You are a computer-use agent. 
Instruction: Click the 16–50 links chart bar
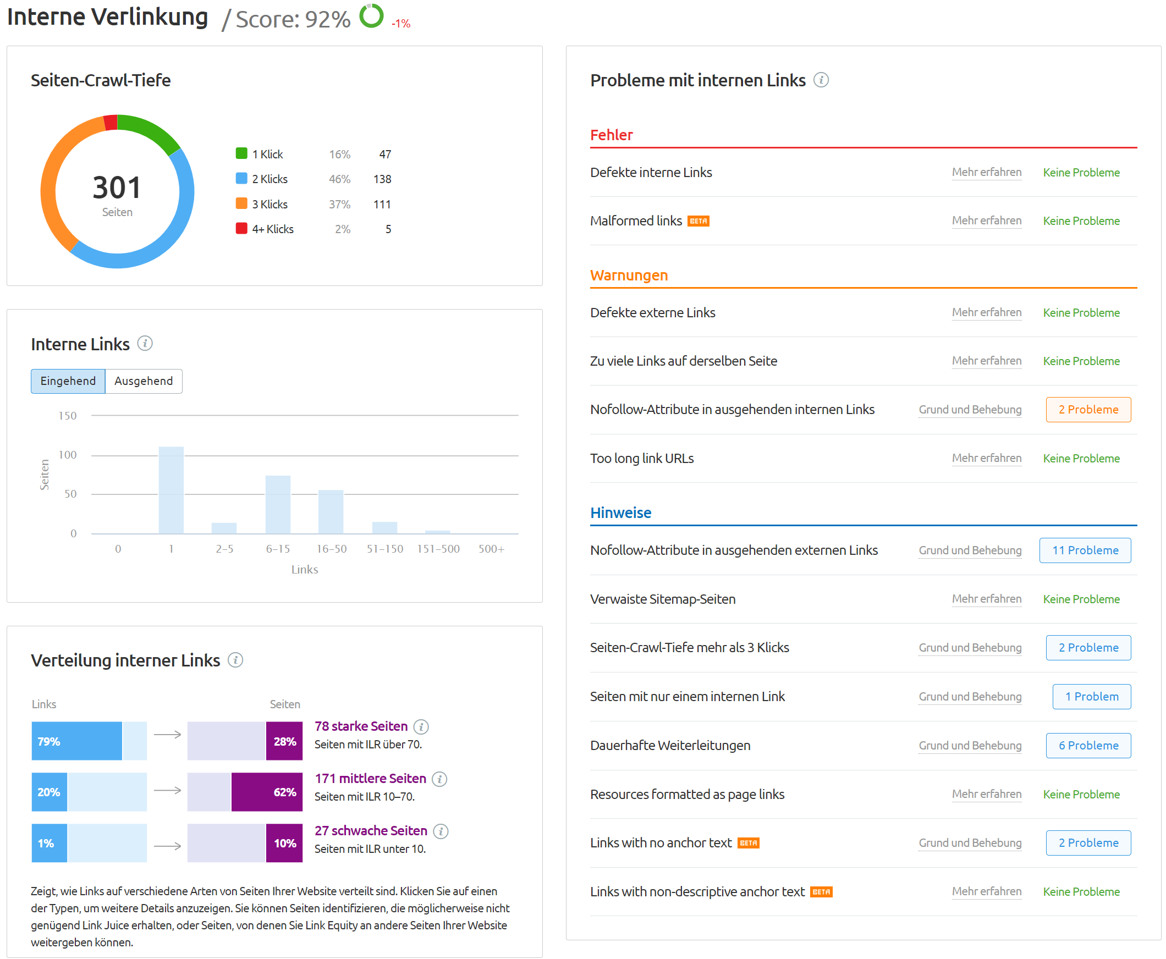[x=331, y=512]
